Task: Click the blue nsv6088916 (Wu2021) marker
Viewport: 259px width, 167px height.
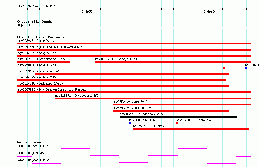Action: tap(130, 123)
